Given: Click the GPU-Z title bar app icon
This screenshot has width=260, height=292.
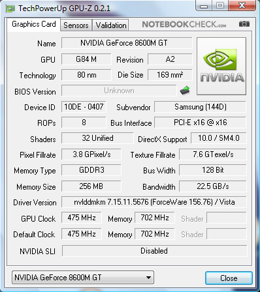Looking at the screenshot, I should (x=10, y=8).
